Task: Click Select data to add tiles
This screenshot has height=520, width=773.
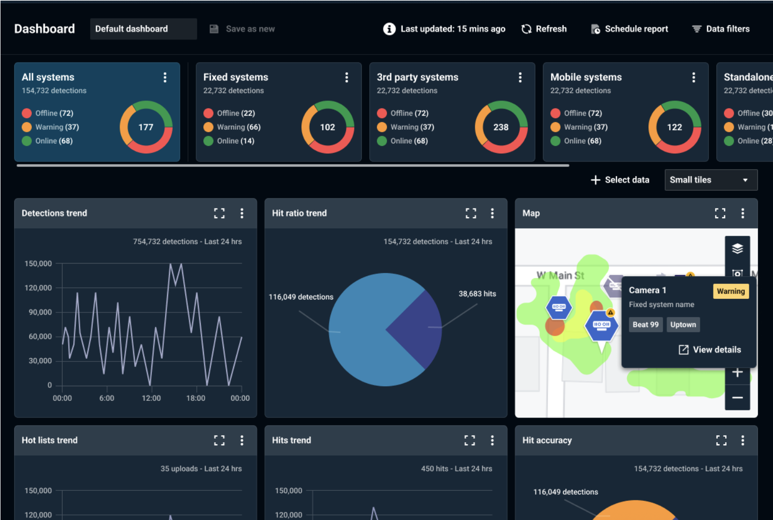Action: pos(620,180)
